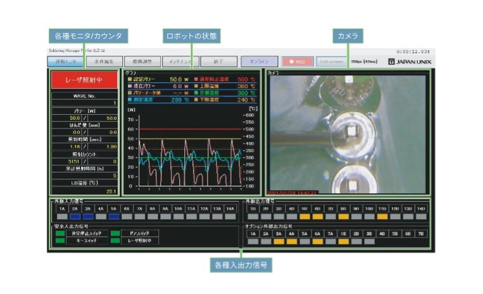Click external input 10A indicator lamp
The height and width of the screenshot is (294, 483).
179,217
